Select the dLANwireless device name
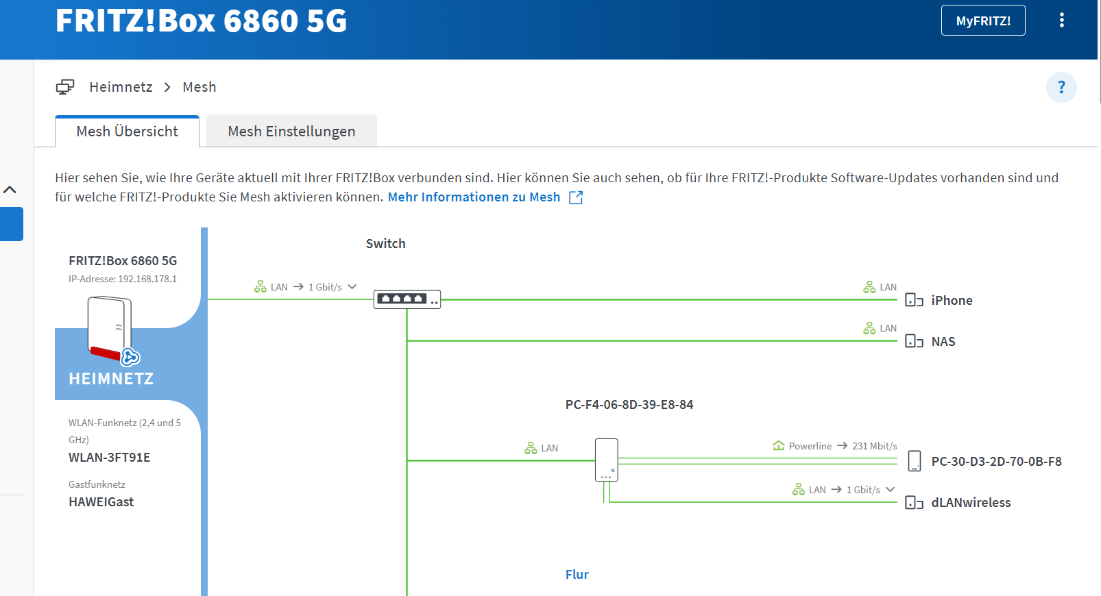The width and height of the screenshot is (1101, 596). coord(971,503)
